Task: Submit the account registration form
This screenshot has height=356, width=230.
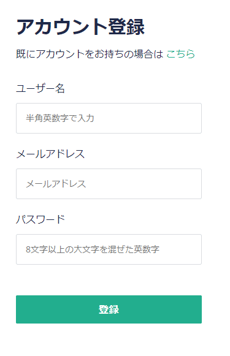Action: pos(109,309)
